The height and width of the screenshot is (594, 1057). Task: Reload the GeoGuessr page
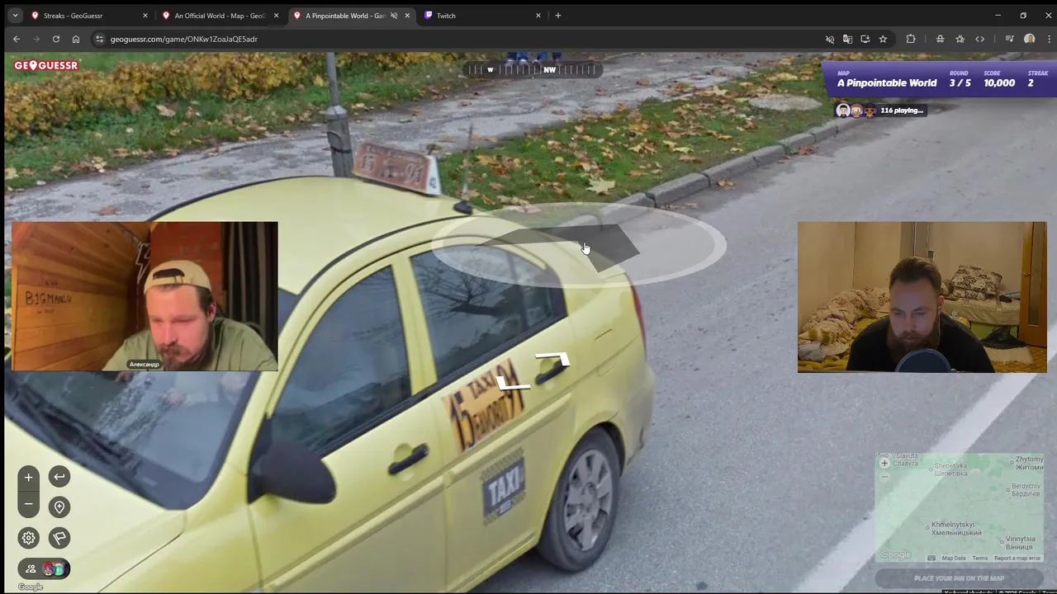click(x=55, y=39)
